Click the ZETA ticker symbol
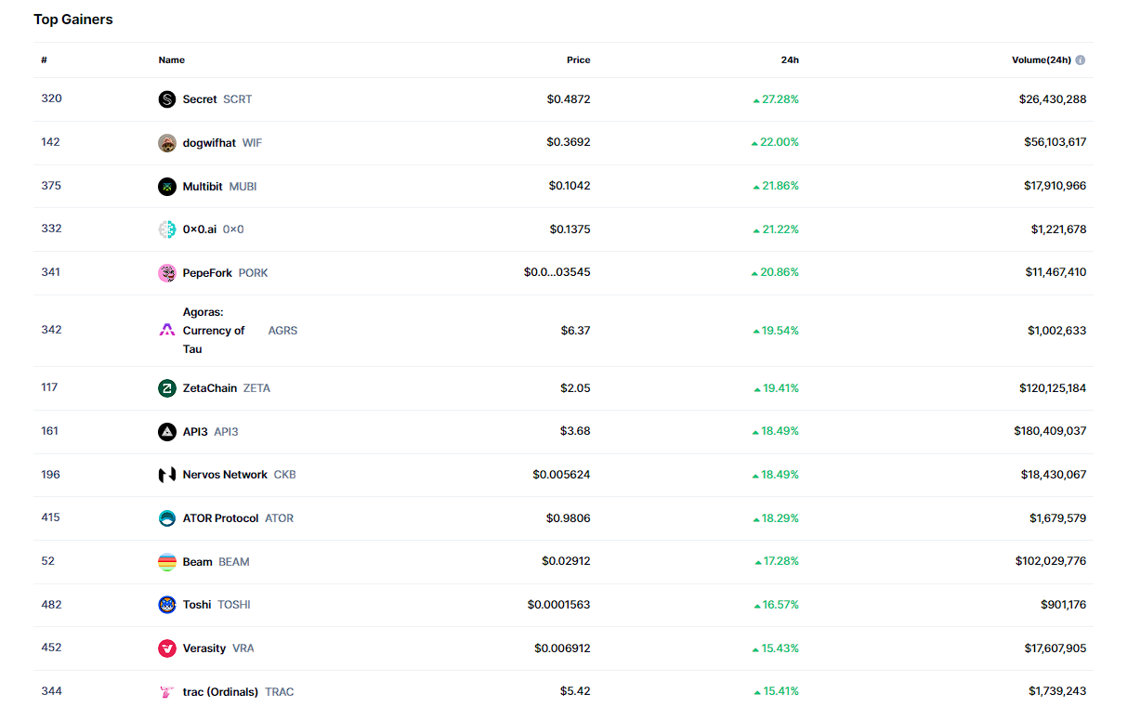 coord(257,388)
